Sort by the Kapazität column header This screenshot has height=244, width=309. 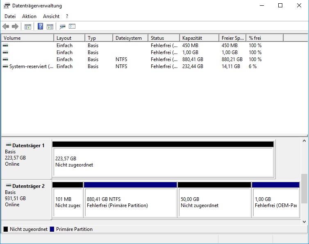tap(199, 38)
